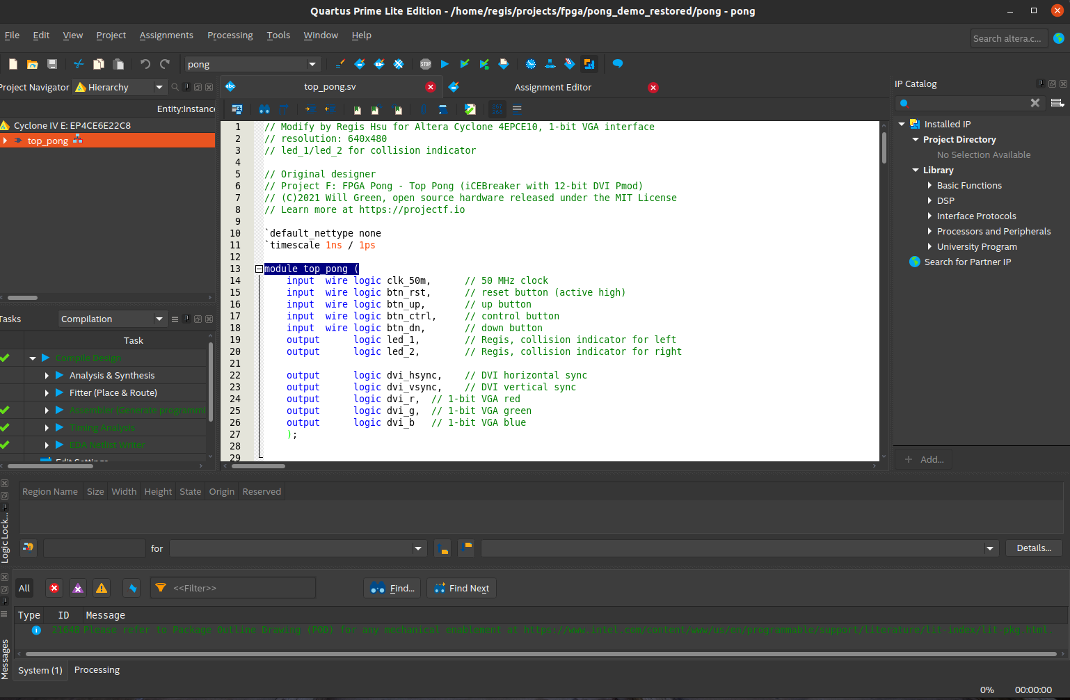Toggle warning messages filter button
The width and height of the screenshot is (1070, 700).
click(x=102, y=589)
